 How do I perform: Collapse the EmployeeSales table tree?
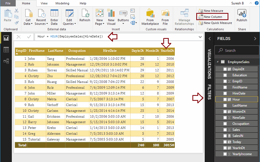click(218, 62)
